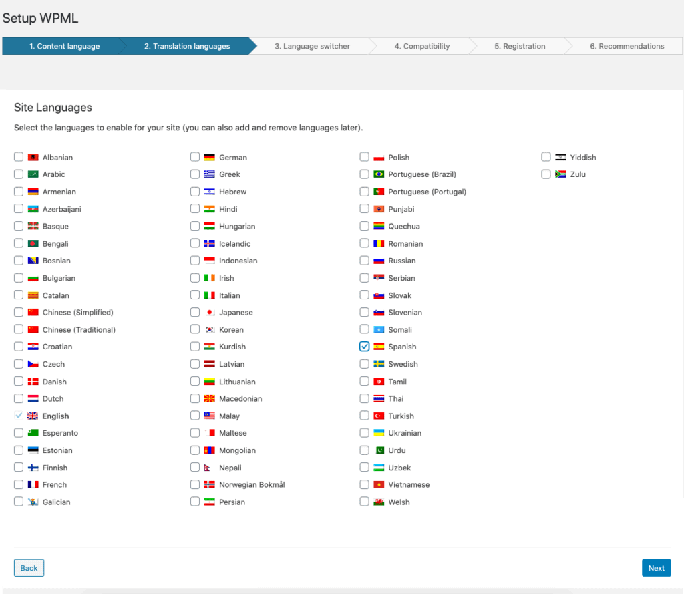Click the Yiddish flag icon

pyautogui.click(x=560, y=157)
